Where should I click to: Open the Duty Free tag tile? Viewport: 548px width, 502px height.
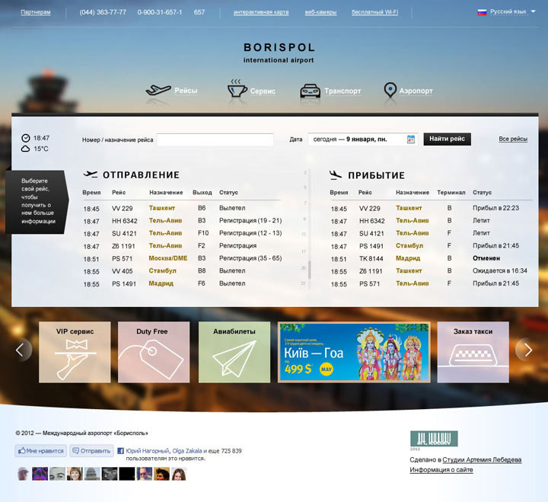click(x=154, y=352)
